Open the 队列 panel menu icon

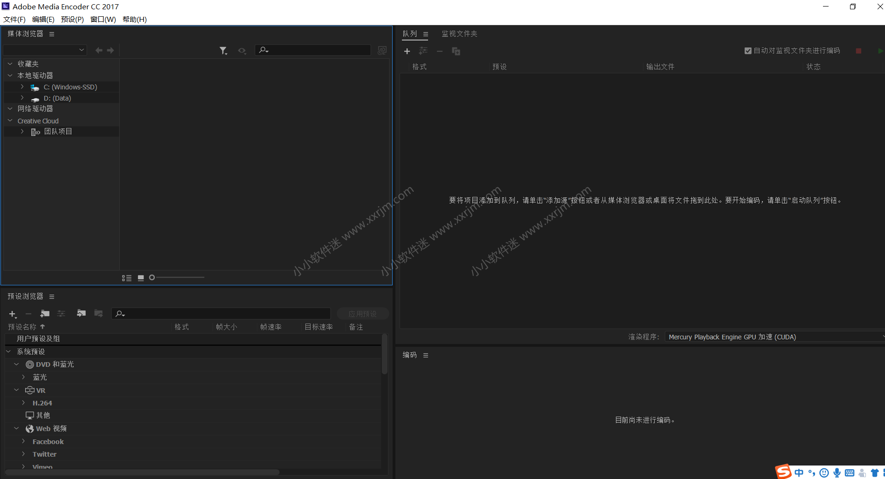pos(426,34)
